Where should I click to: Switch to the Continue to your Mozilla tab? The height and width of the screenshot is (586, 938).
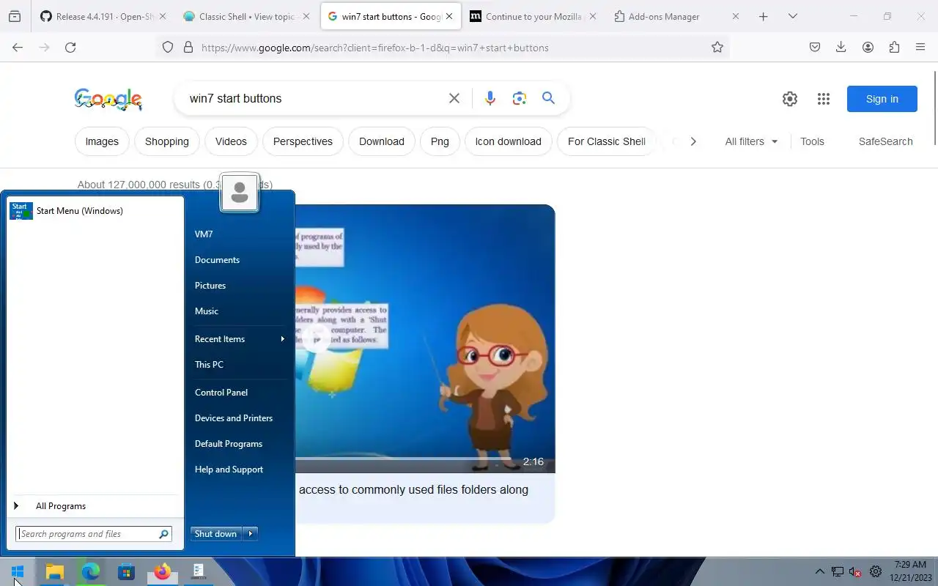(x=533, y=16)
